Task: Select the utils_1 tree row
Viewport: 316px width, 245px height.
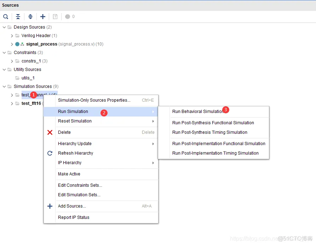Action: [x=25, y=78]
